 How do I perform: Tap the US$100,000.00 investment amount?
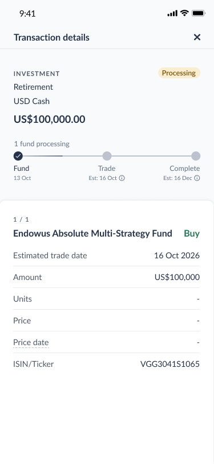tap(49, 119)
